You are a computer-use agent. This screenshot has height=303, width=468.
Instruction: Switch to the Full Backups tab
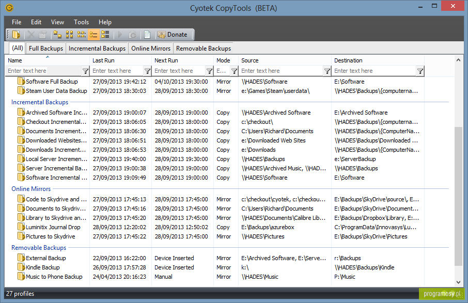46,49
